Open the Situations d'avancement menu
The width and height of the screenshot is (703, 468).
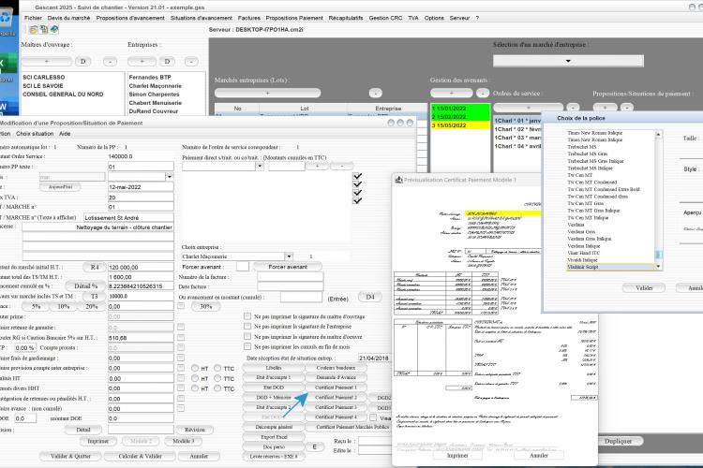coord(202,18)
